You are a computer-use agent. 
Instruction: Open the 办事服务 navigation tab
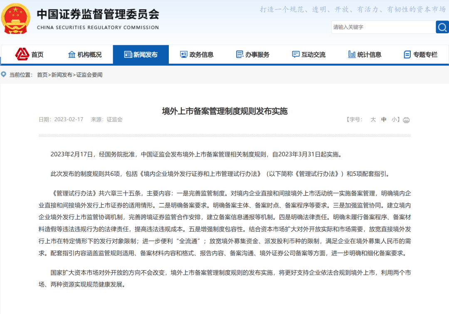[x=253, y=55]
